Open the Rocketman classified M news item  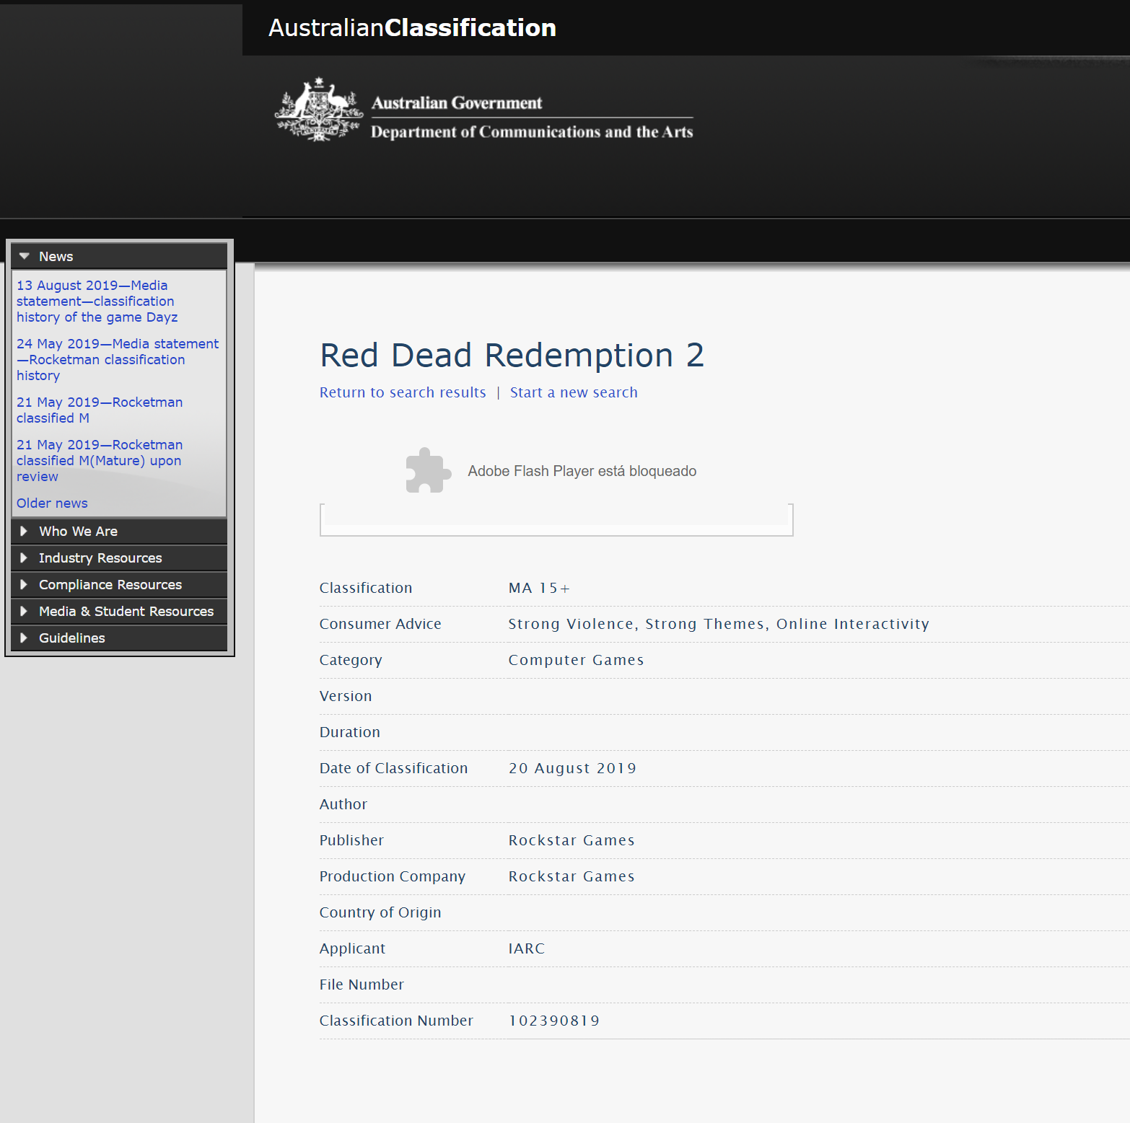coord(99,410)
